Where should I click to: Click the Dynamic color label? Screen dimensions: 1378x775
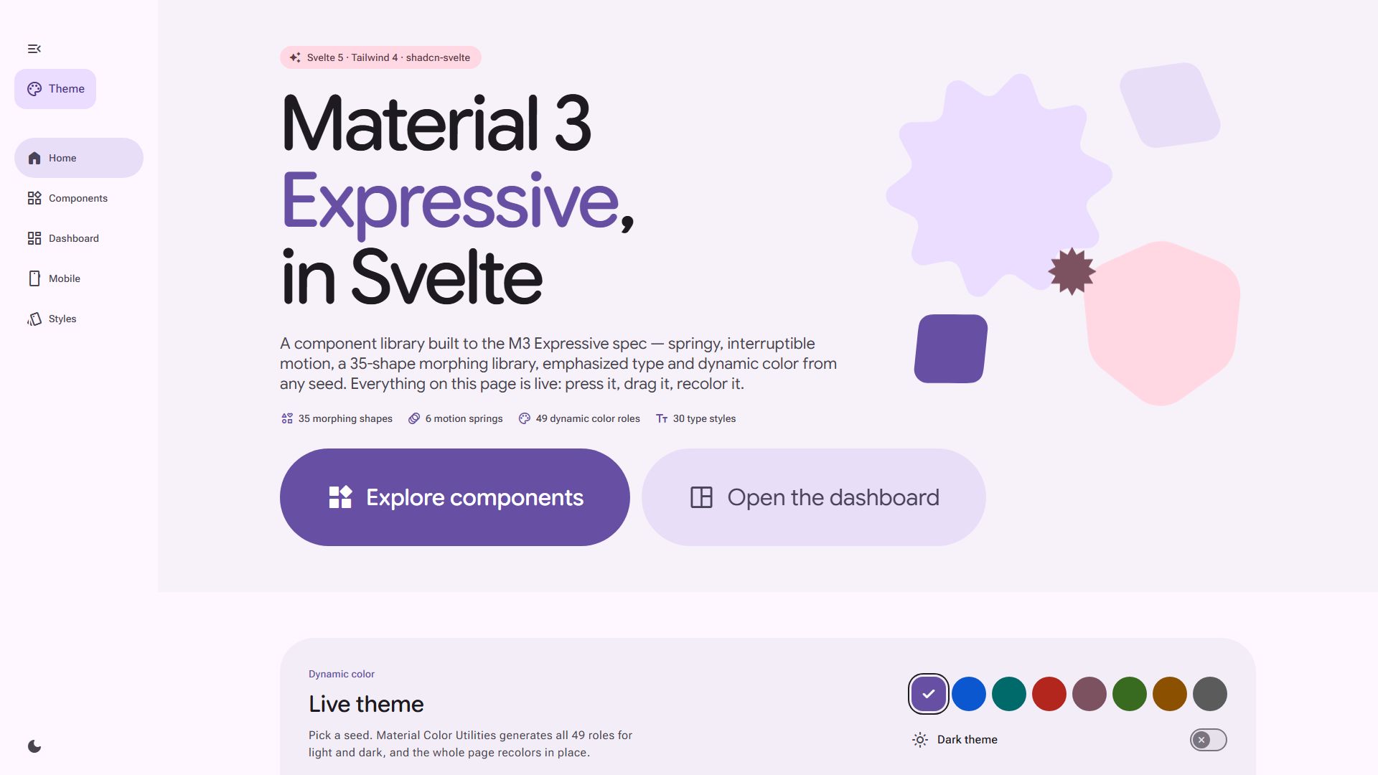point(342,674)
